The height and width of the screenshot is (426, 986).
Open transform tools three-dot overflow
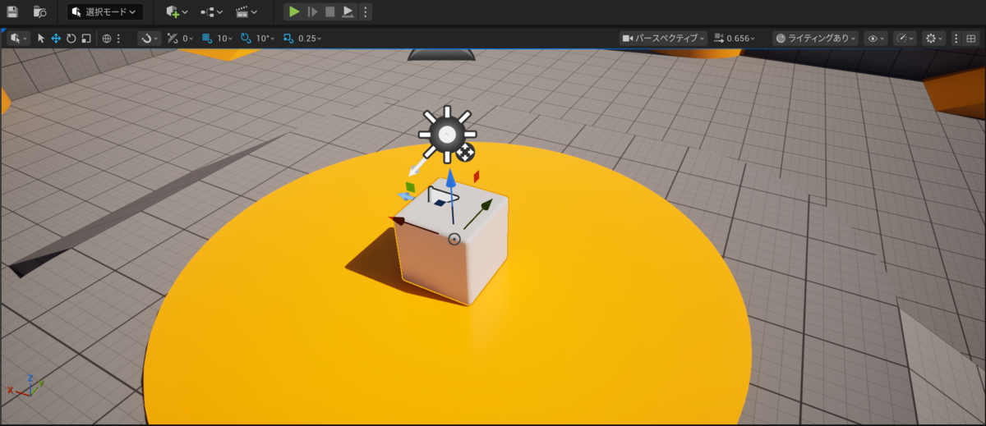click(x=119, y=38)
